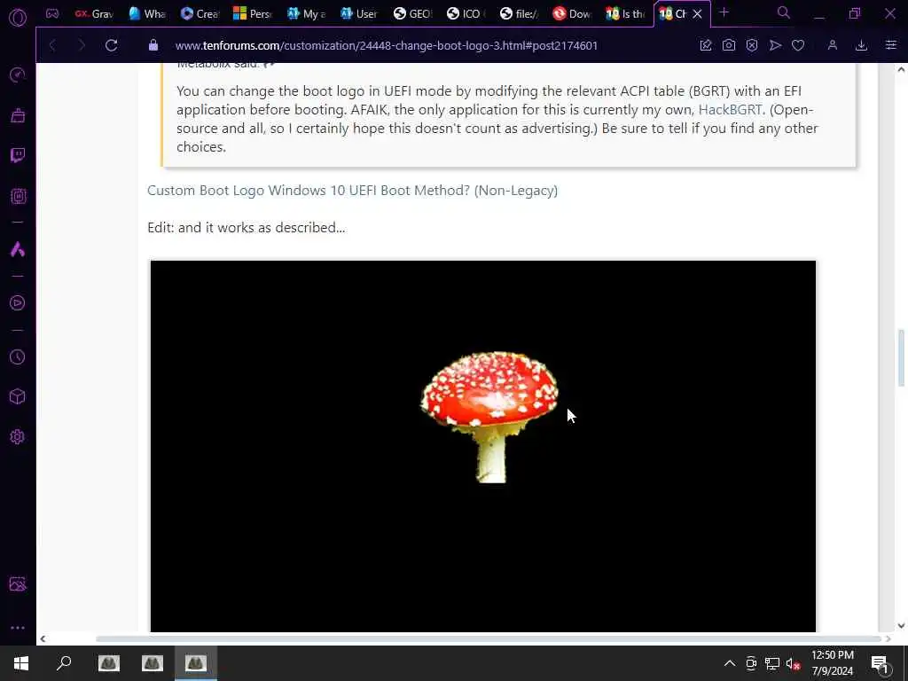The height and width of the screenshot is (681, 908).
Task: Open the profile account icon
Action: click(832, 45)
